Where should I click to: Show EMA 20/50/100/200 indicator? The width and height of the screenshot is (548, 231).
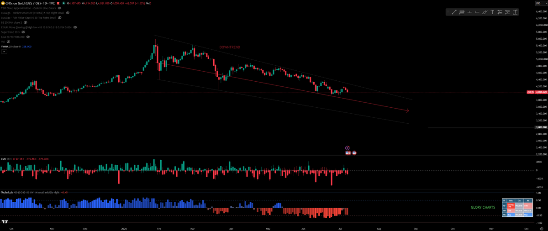pyautogui.click(x=28, y=37)
